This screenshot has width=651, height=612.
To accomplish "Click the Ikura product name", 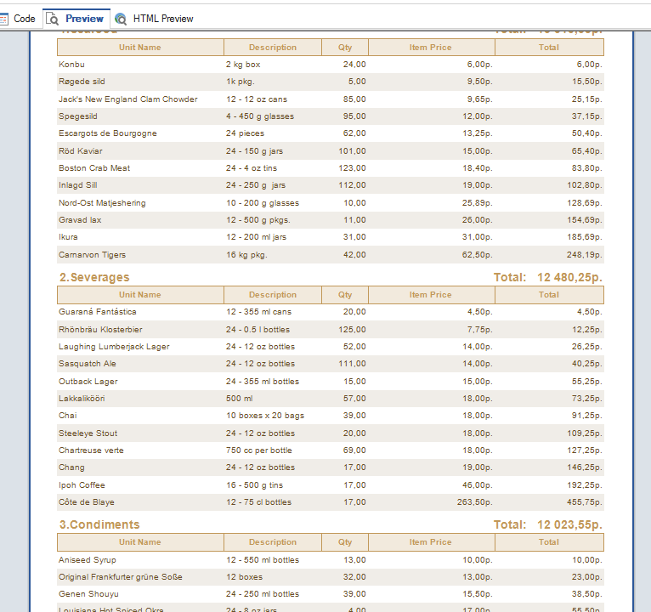I will click(68, 237).
